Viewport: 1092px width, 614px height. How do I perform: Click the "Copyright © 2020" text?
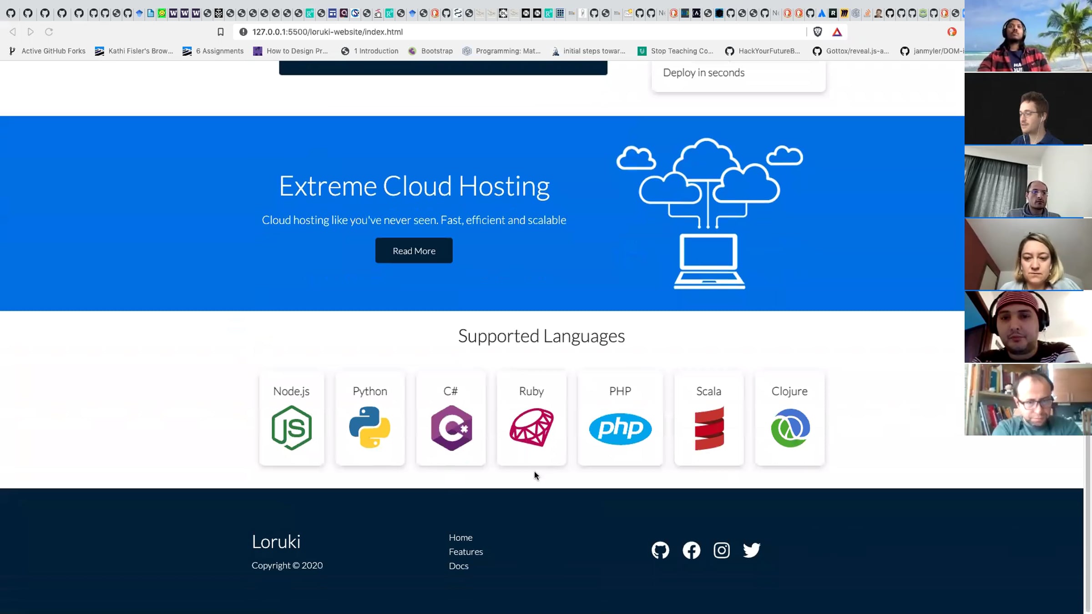[x=287, y=565]
